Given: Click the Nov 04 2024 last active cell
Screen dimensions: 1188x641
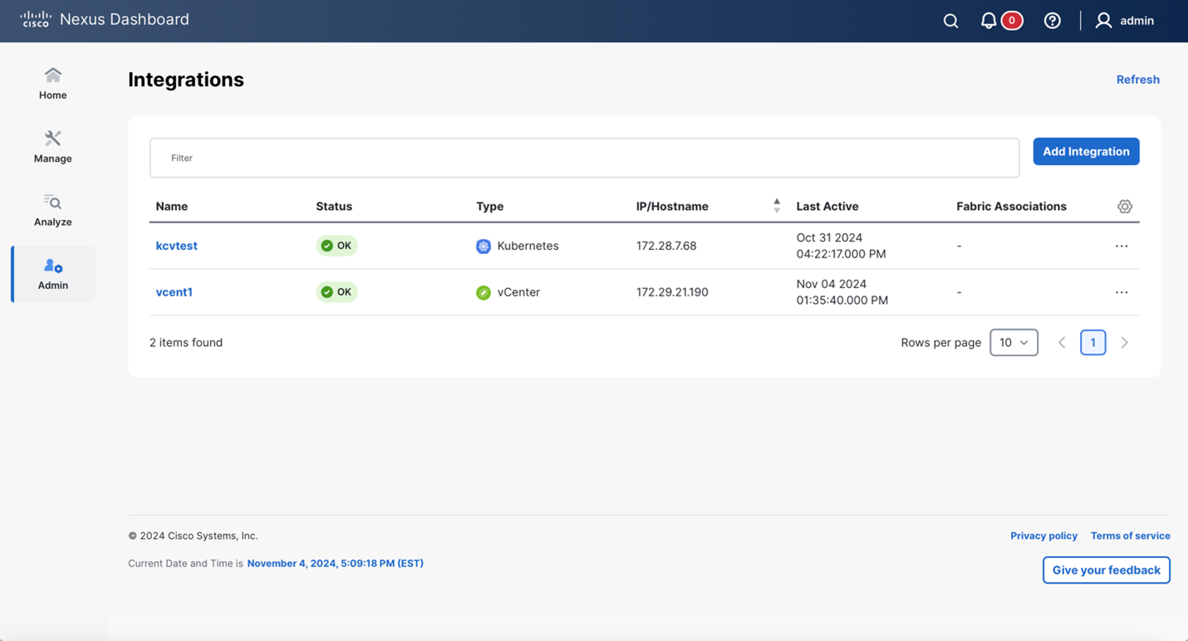Looking at the screenshot, I should (x=842, y=292).
